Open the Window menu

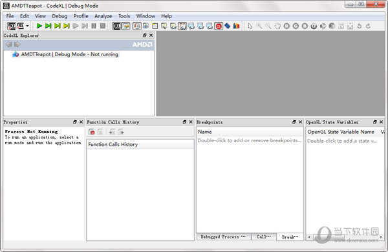[145, 16]
